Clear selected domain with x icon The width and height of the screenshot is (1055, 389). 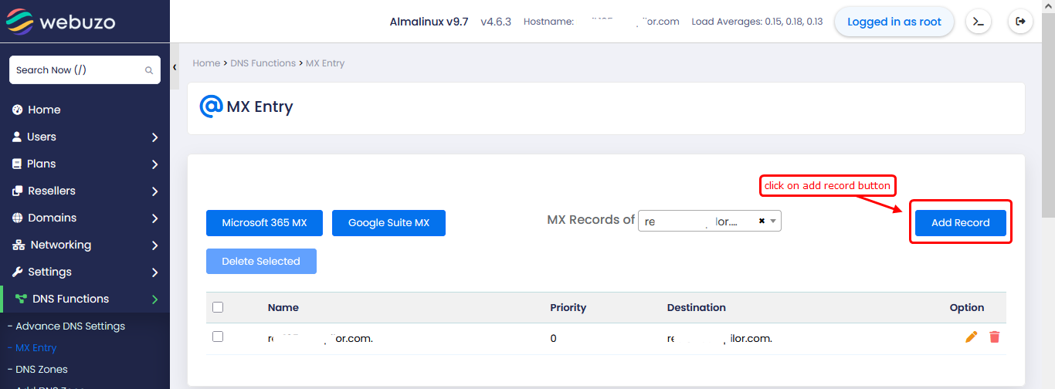click(x=762, y=222)
